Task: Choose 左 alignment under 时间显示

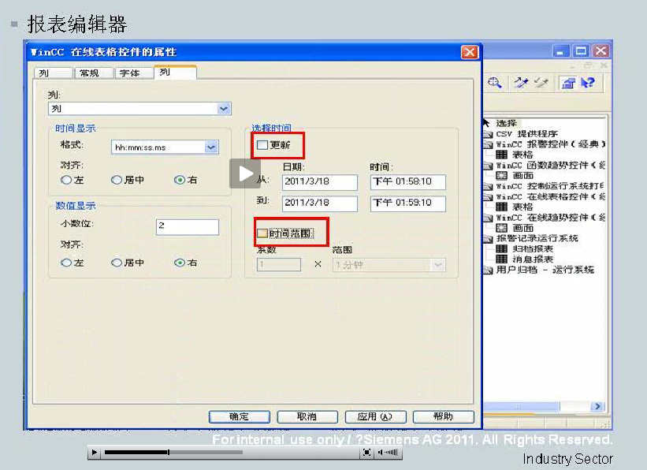Action: [x=65, y=180]
